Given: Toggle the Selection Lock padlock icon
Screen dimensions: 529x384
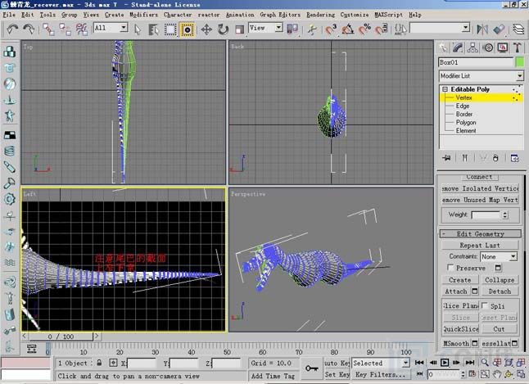Looking at the screenshot, I should point(99,363).
